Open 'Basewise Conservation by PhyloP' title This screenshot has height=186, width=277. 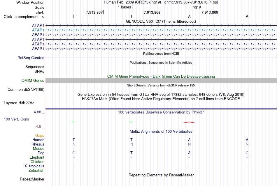(161, 112)
